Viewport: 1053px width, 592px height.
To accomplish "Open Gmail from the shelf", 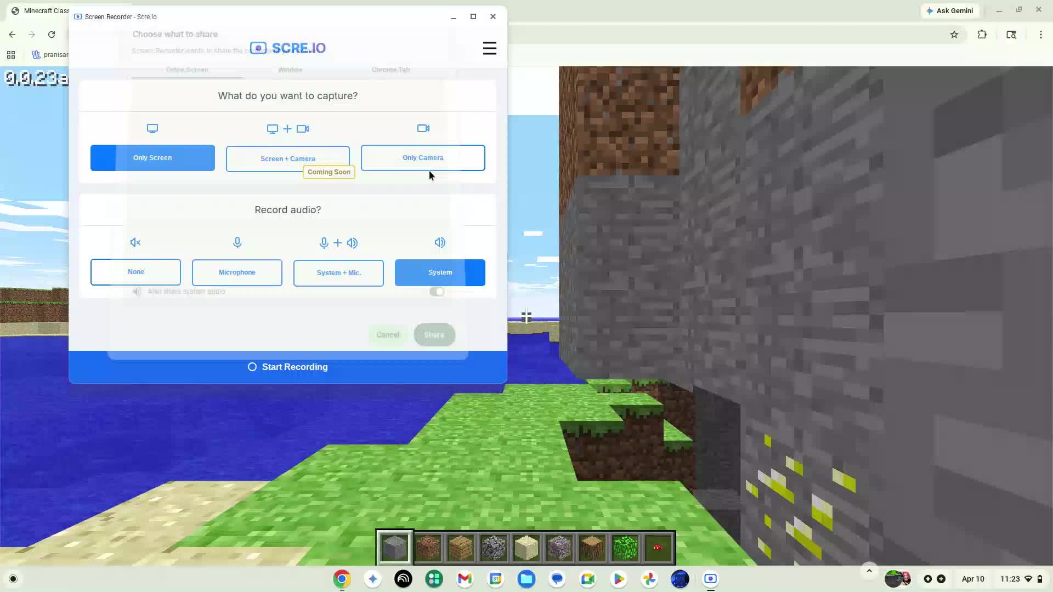I will coord(465,579).
